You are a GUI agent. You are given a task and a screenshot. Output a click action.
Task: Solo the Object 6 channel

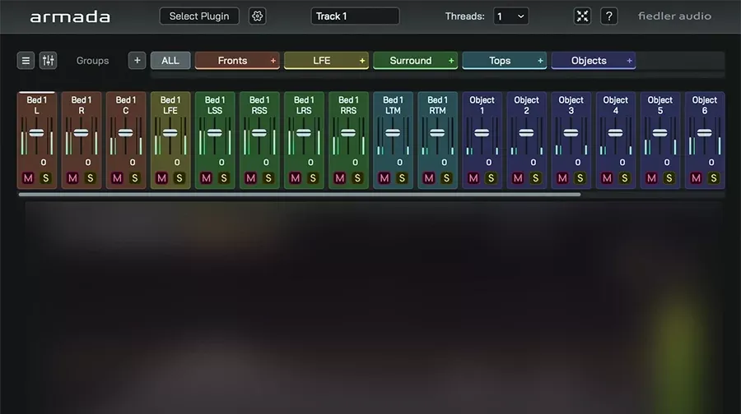click(714, 178)
